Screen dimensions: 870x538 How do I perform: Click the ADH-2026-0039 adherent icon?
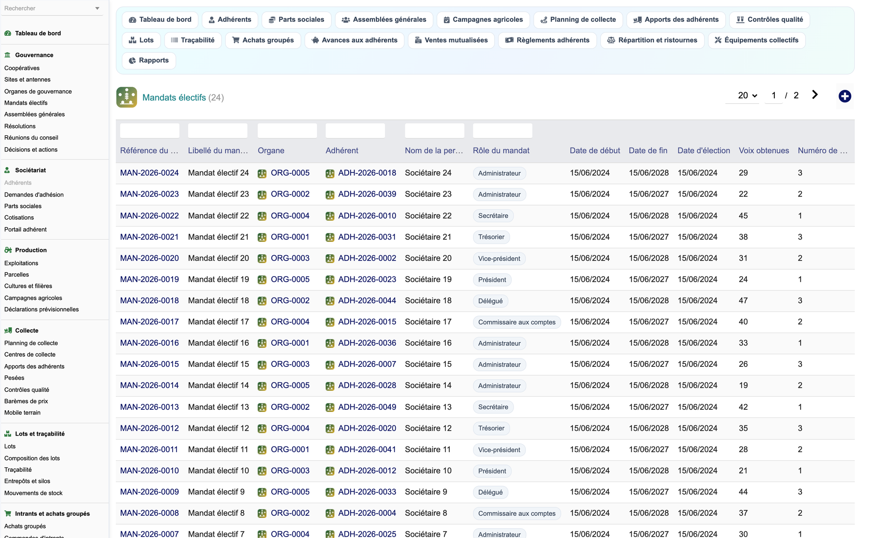[330, 195]
